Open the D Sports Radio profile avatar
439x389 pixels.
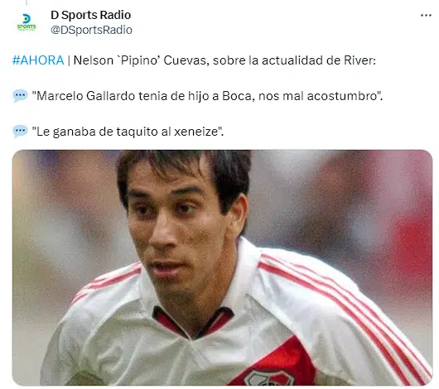(27, 22)
